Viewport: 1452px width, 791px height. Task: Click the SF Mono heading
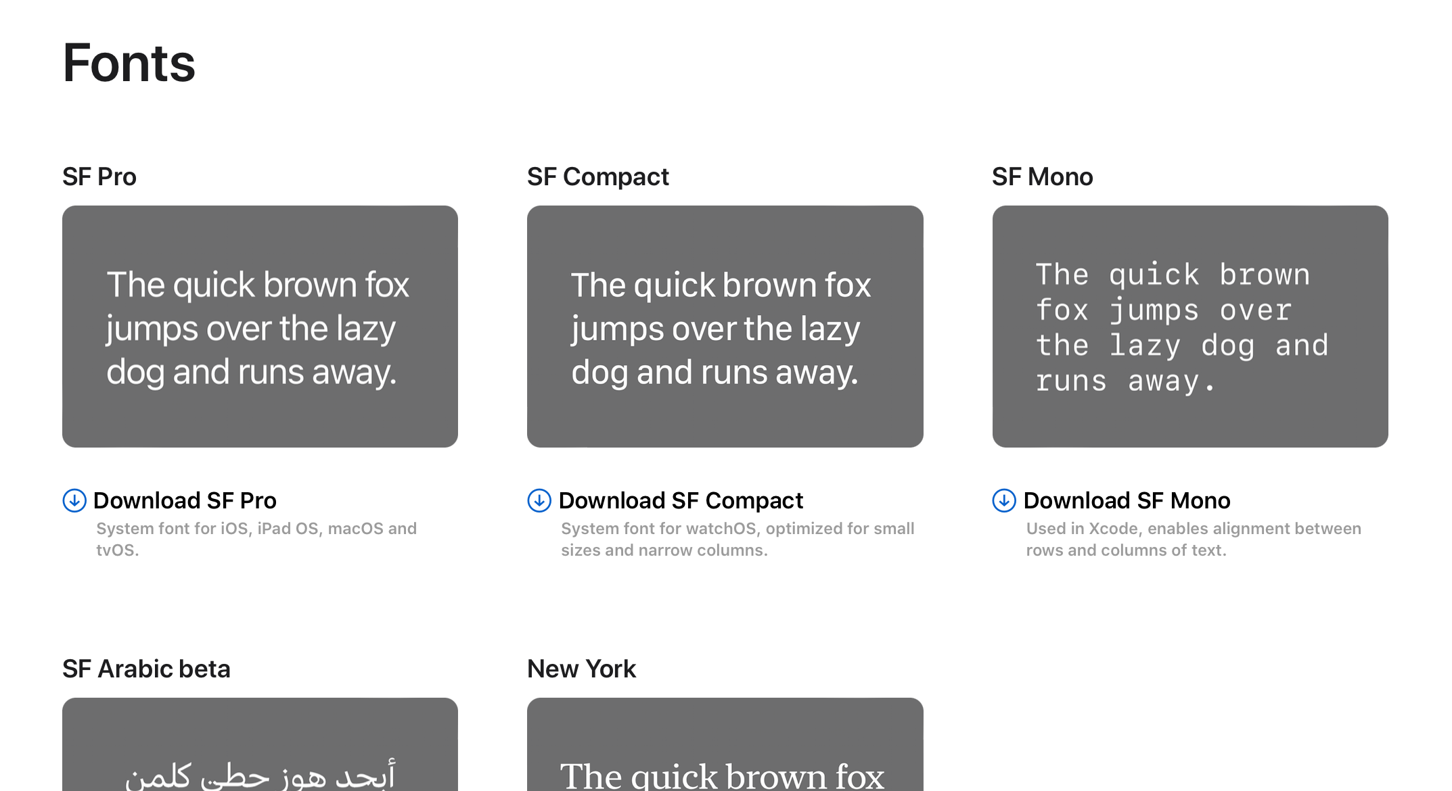[1042, 176]
